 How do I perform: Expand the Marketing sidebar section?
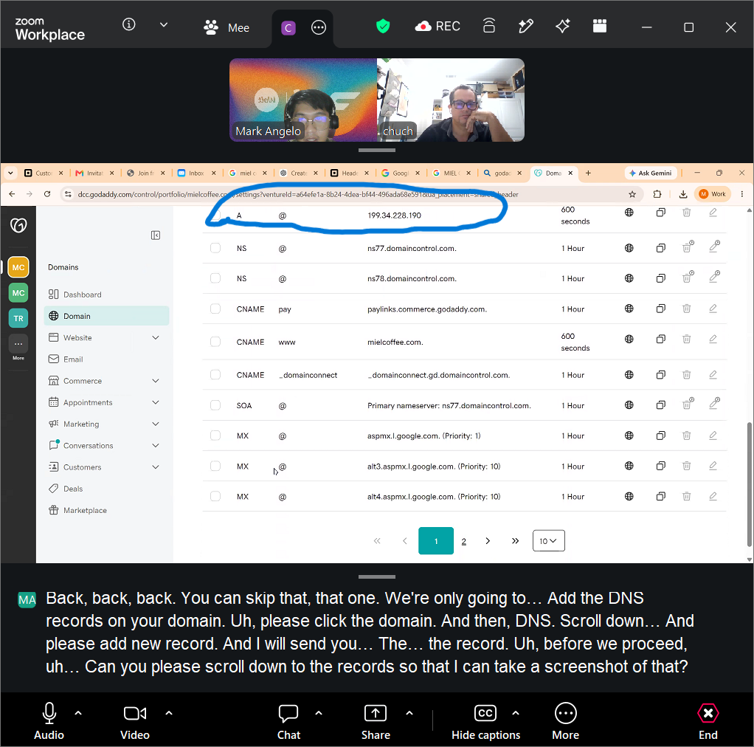(x=156, y=424)
